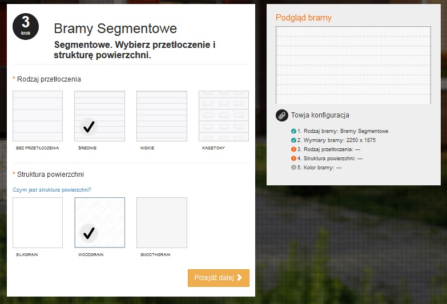
Task: Click orange arrow icon for Struktura powierzchni
Action: (x=293, y=159)
